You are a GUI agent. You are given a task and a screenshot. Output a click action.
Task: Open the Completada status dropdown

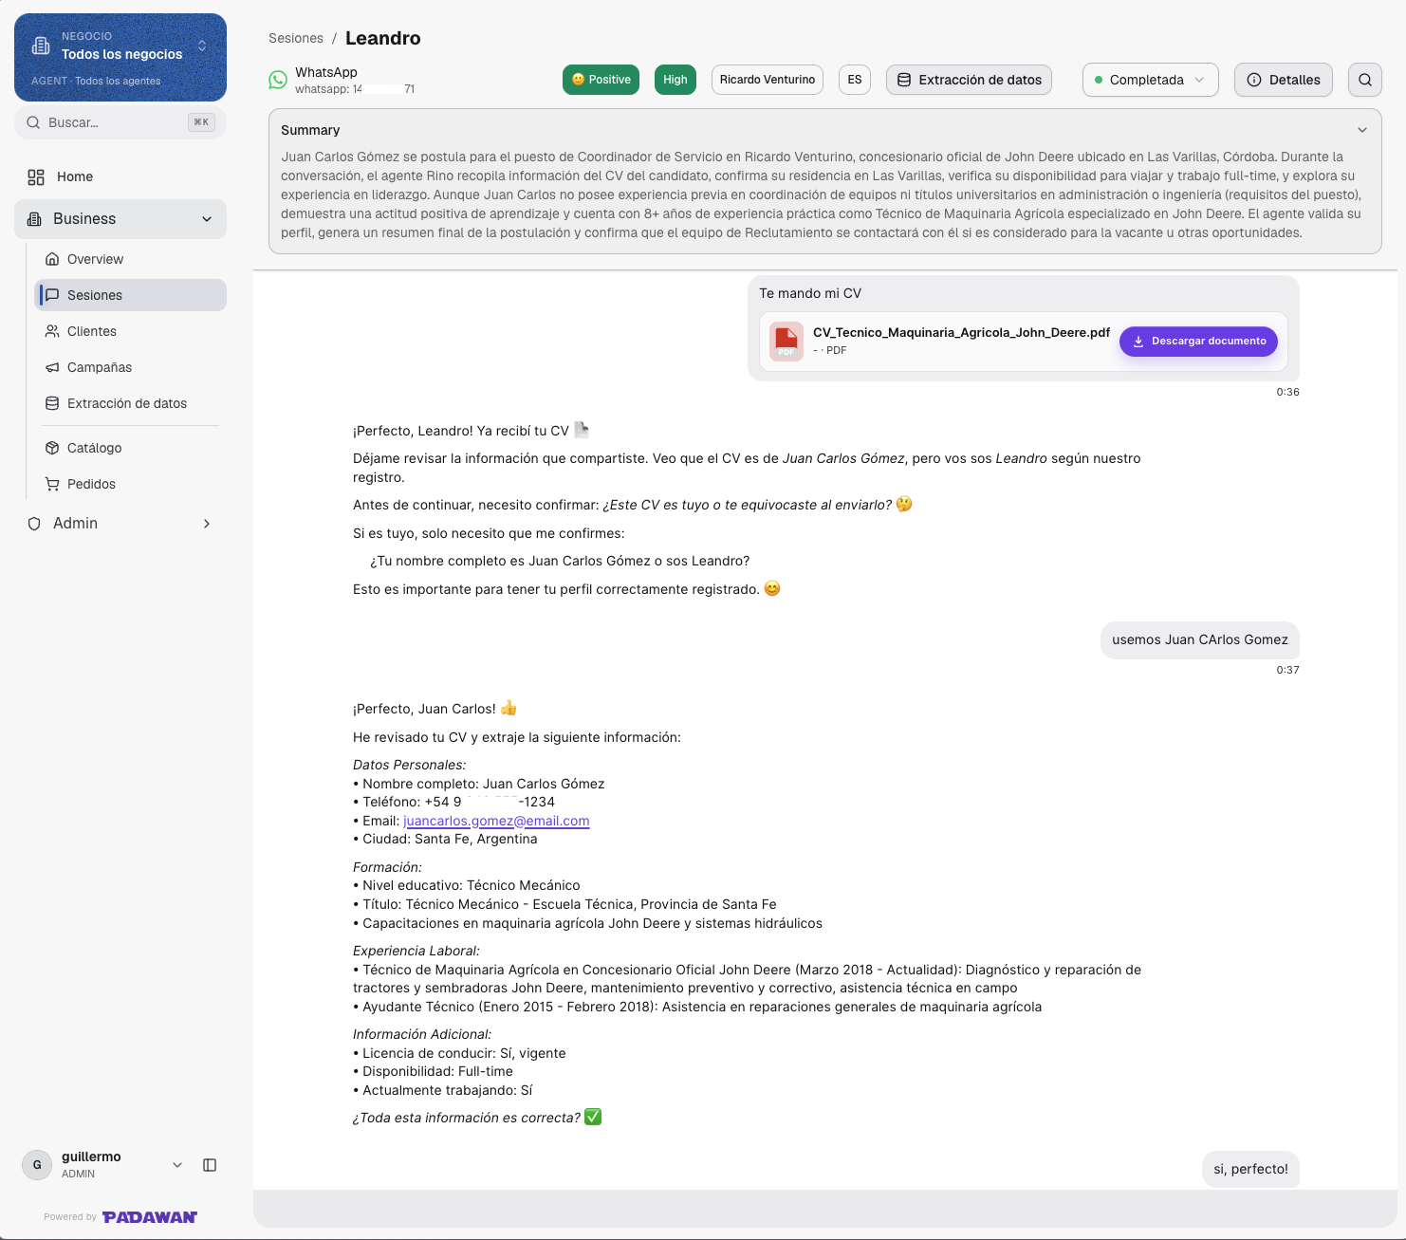pos(1150,80)
